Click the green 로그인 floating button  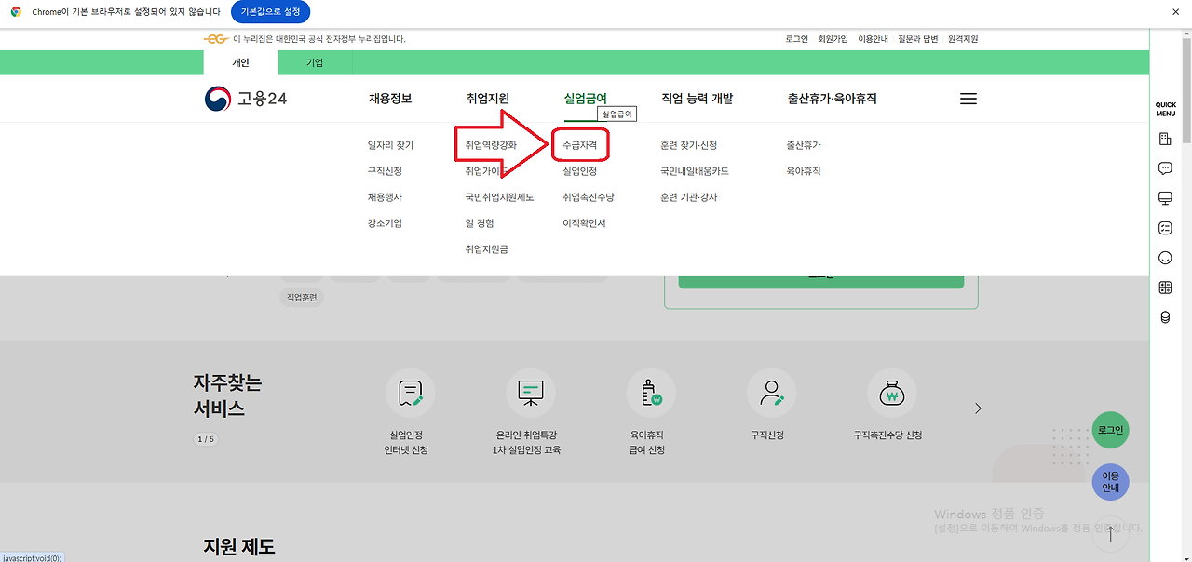[x=1110, y=431]
